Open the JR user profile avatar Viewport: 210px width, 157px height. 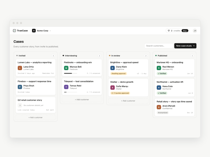[195, 31]
